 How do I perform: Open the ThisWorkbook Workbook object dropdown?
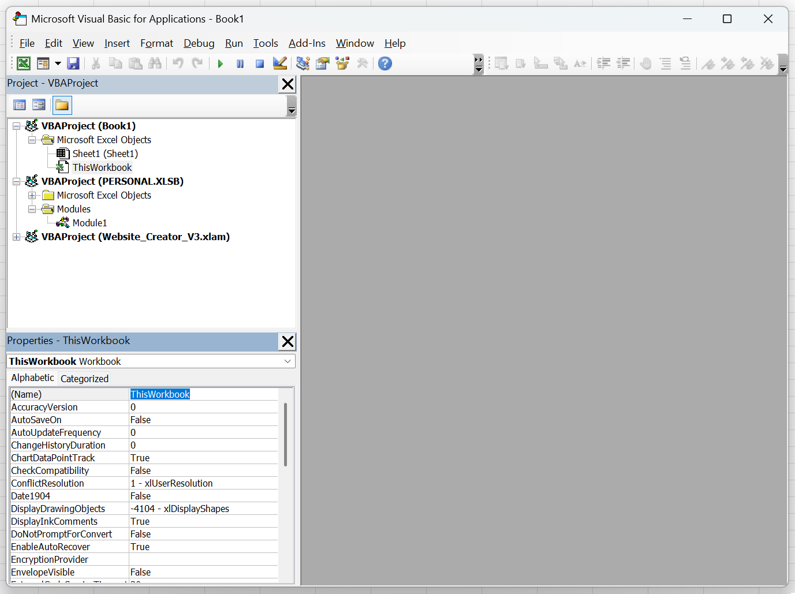[288, 361]
